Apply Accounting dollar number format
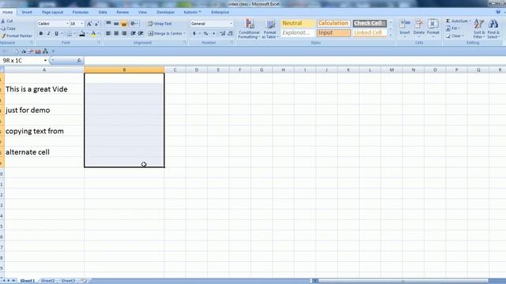Viewport: 506px width, 284px height. (194, 33)
